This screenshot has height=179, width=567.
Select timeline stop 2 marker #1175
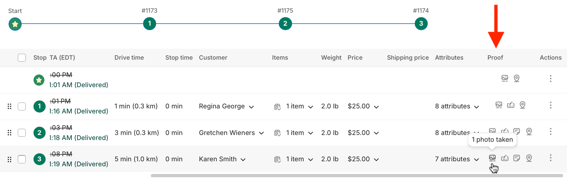pos(285,24)
